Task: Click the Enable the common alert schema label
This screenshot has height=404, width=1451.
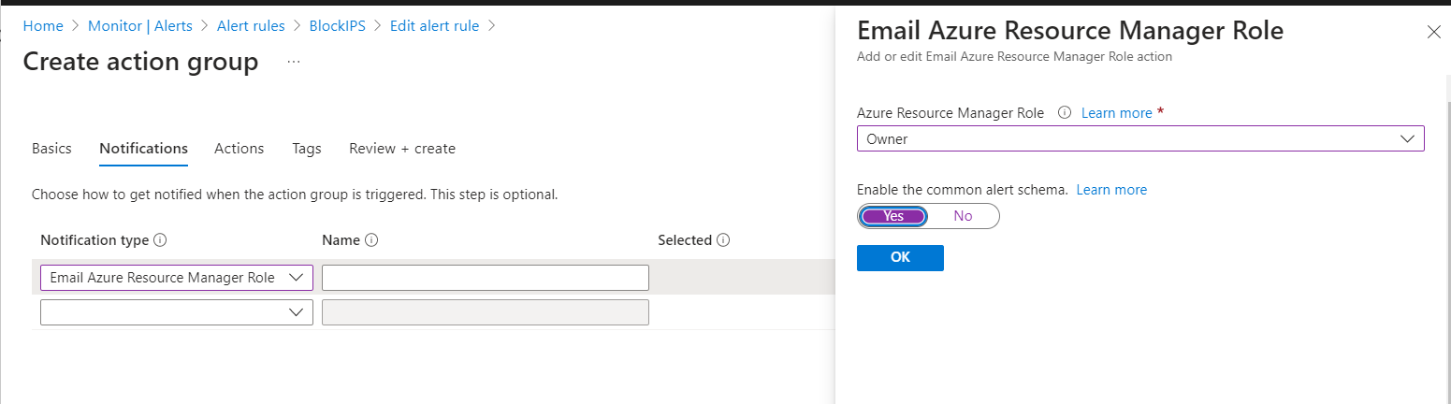Action: (963, 189)
